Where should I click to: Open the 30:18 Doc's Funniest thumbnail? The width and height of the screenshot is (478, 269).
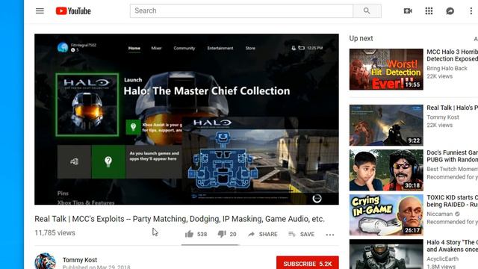[x=386, y=170]
